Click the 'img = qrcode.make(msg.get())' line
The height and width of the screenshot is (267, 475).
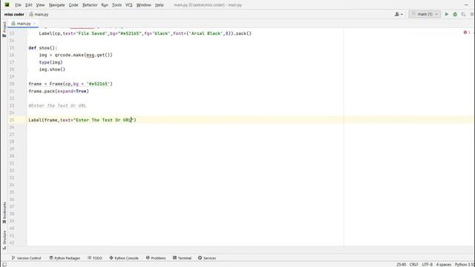click(x=76, y=55)
